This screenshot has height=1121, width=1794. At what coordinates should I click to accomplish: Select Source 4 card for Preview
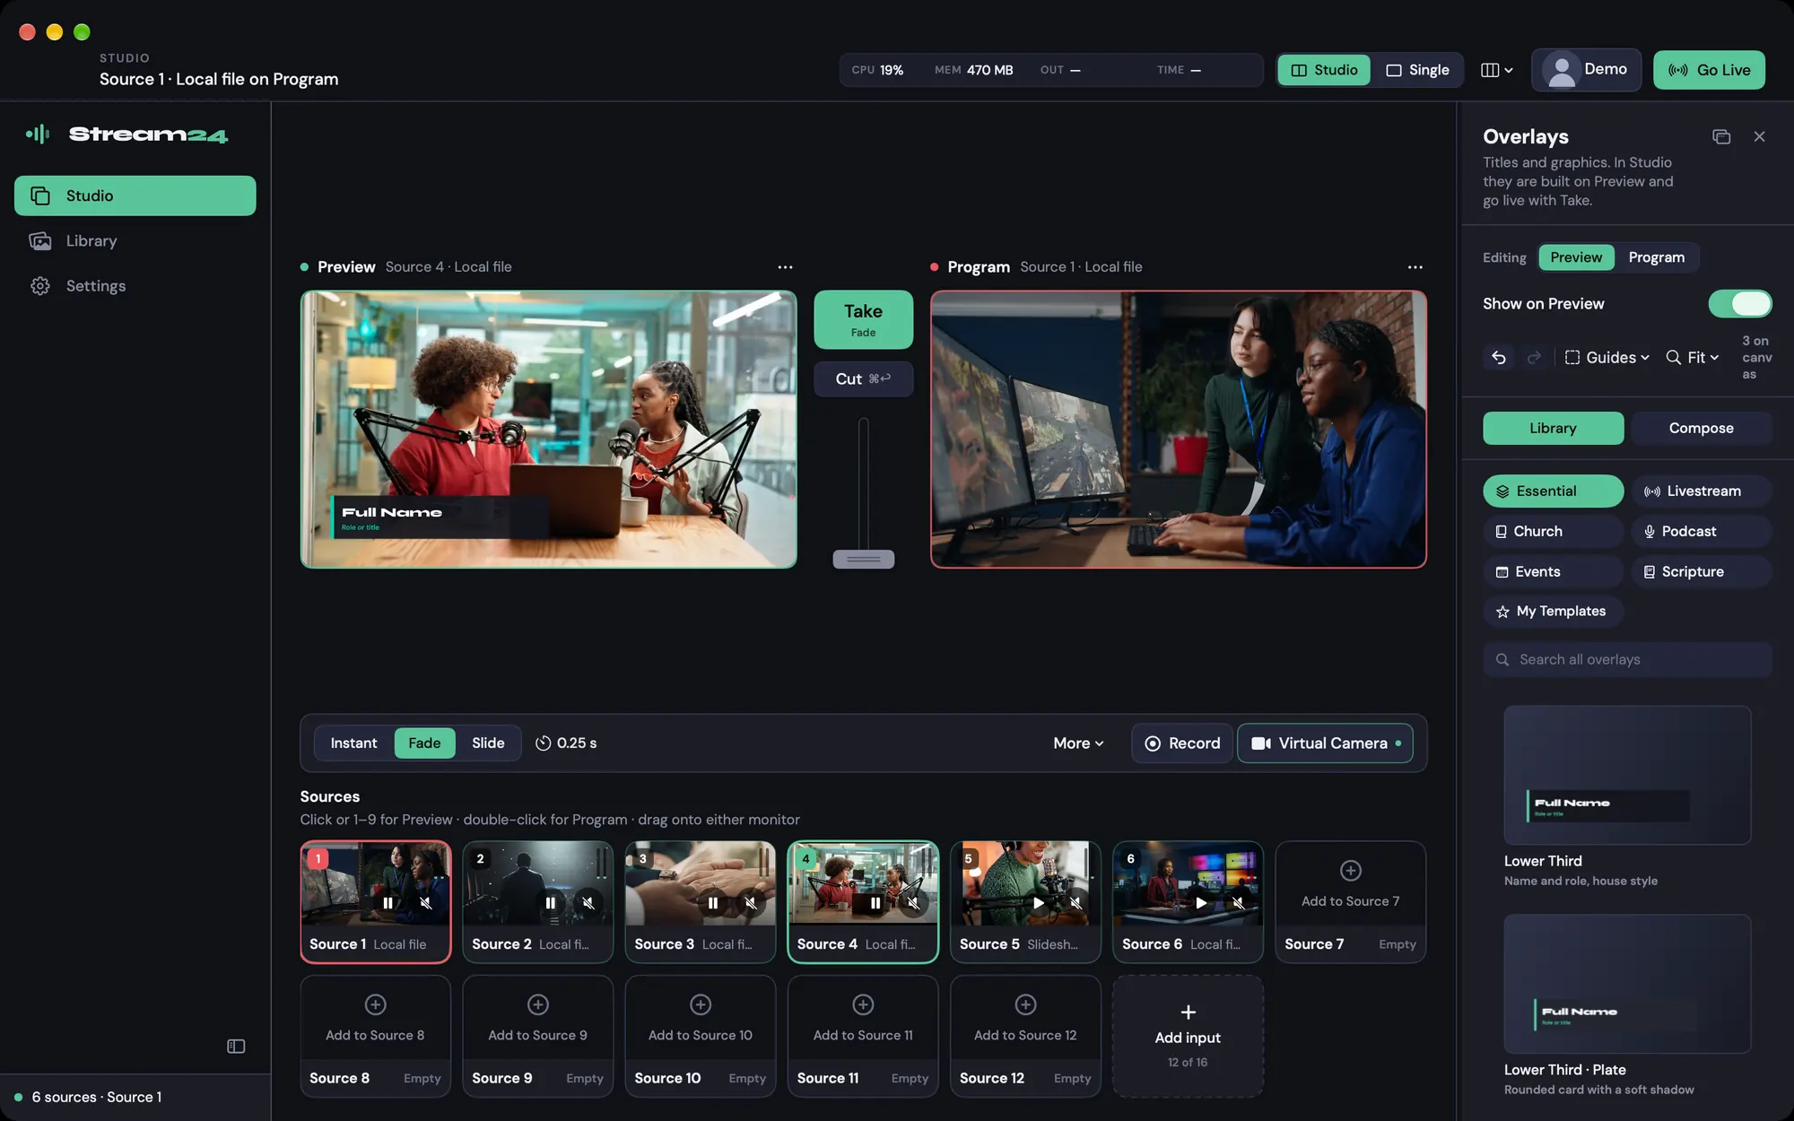coord(863,902)
